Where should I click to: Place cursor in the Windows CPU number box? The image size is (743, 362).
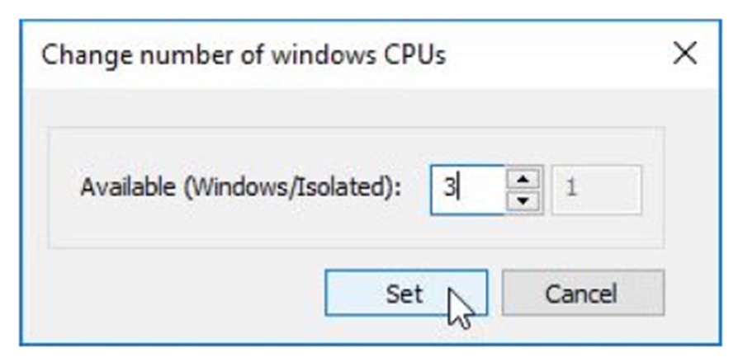point(466,190)
